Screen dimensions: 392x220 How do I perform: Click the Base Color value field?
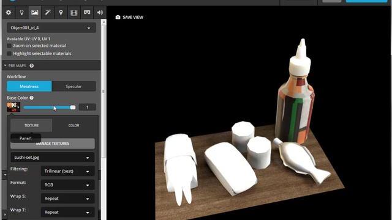(87, 108)
